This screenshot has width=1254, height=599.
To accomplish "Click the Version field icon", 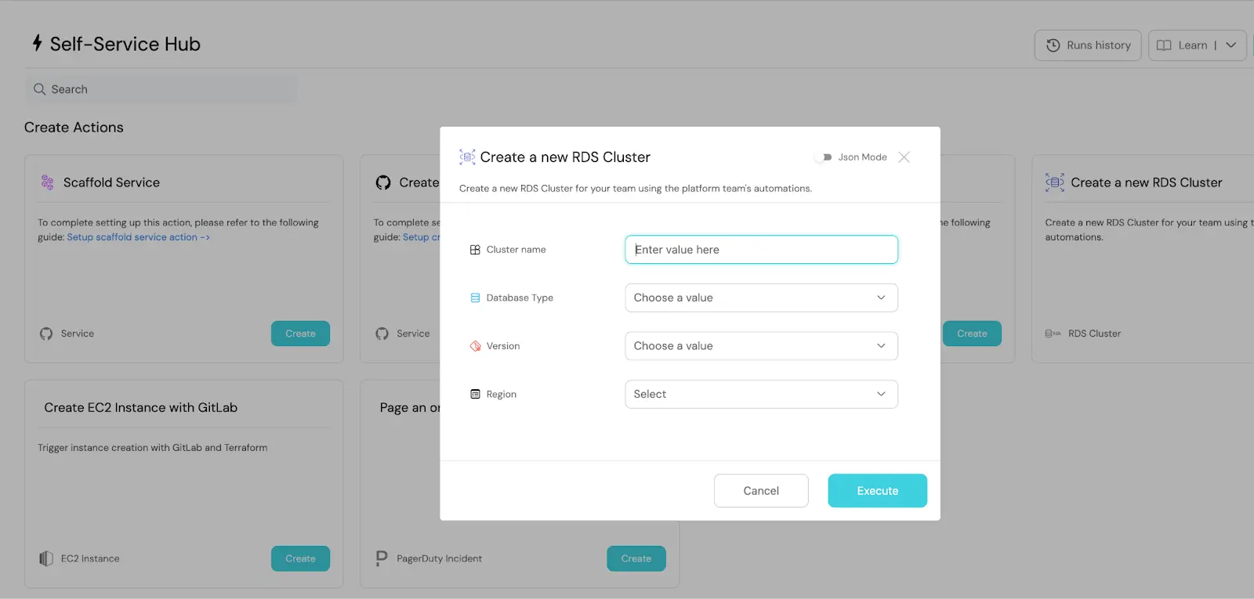I will pos(475,346).
